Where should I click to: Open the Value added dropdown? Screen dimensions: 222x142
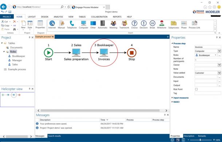coord(219,73)
